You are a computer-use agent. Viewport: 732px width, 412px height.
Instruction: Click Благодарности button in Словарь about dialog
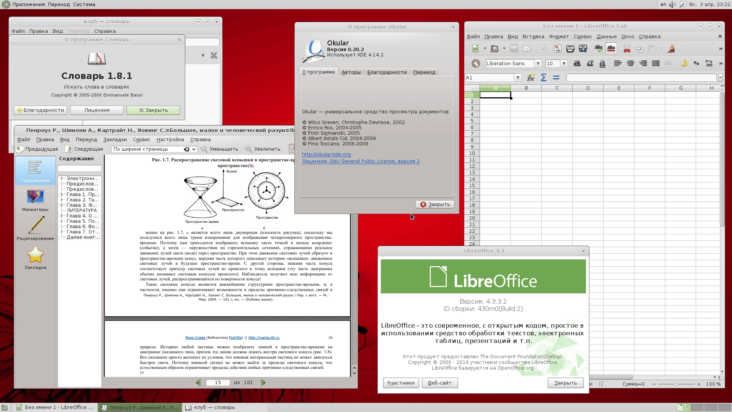pos(40,110)
